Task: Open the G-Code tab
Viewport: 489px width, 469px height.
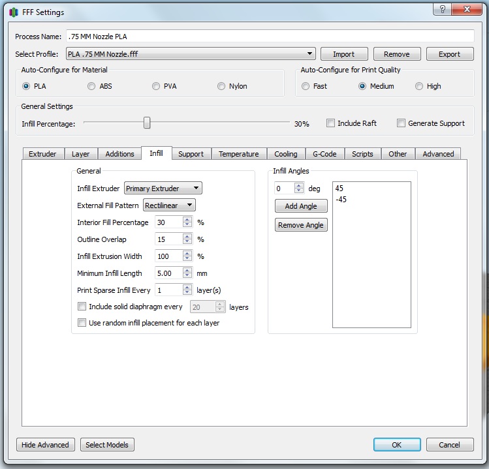Action: 324,154
